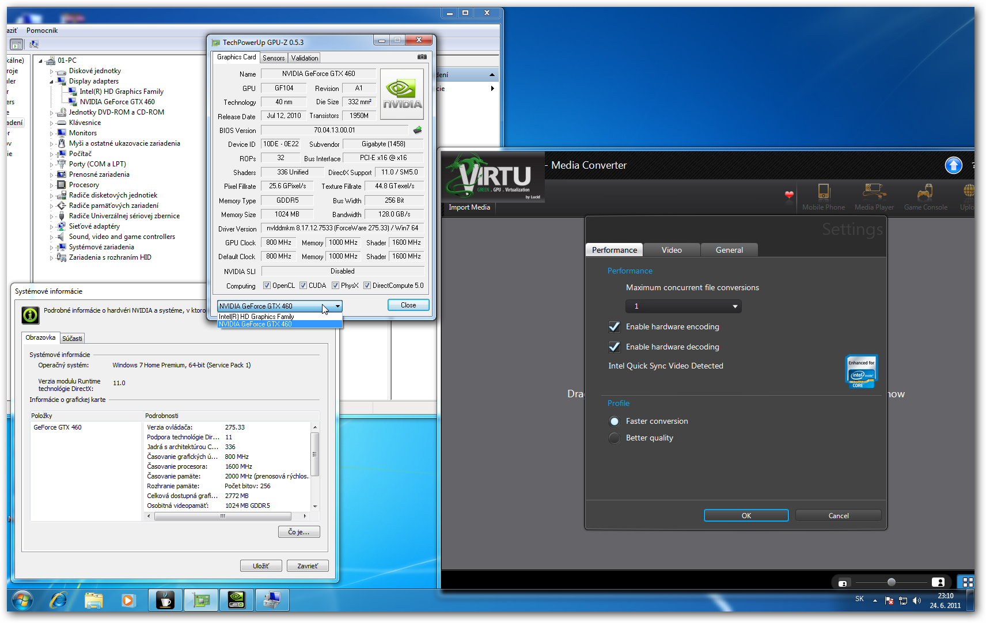The width and height of the screenshot is (986, 623).
Task: Toggle Enable hardware decoding checkbox
Action: coord(615,347)
